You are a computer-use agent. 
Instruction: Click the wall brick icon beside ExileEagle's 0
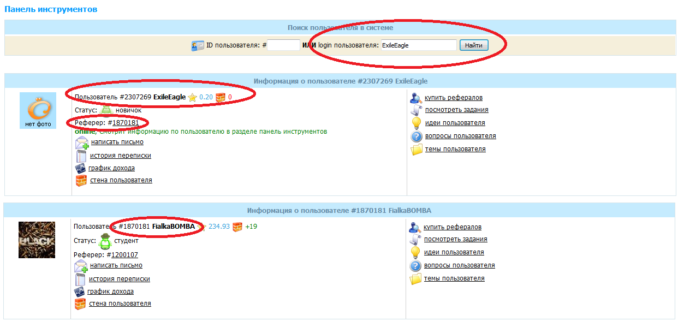point(221,98)
